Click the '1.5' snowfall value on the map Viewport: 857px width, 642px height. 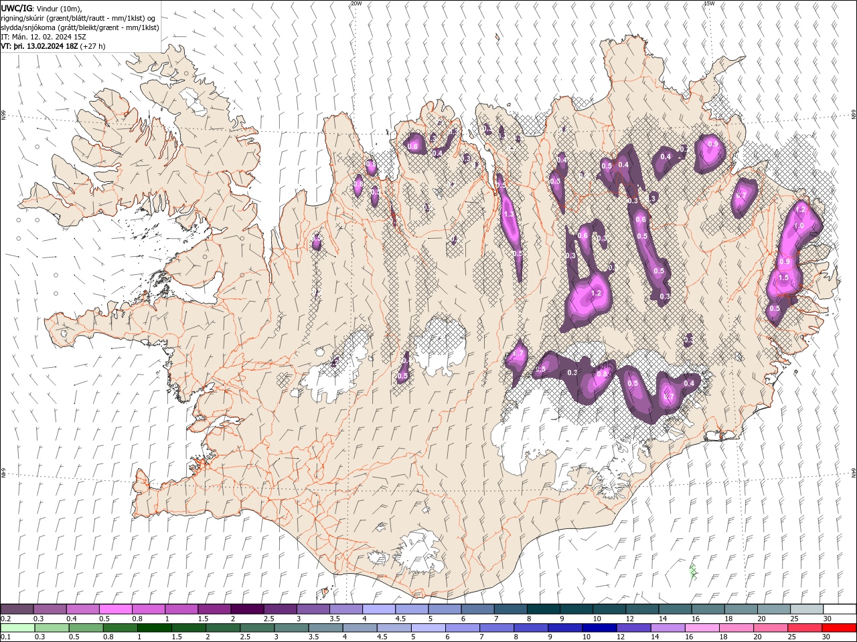[x=784, y=278]
